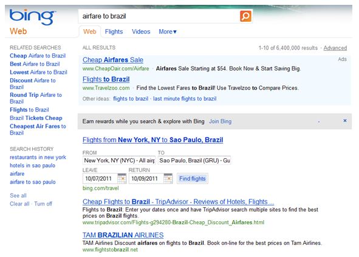Click related search Brazil Tickets Cheap
Viewport: 359px width, 257px height.
pos(36,118)
